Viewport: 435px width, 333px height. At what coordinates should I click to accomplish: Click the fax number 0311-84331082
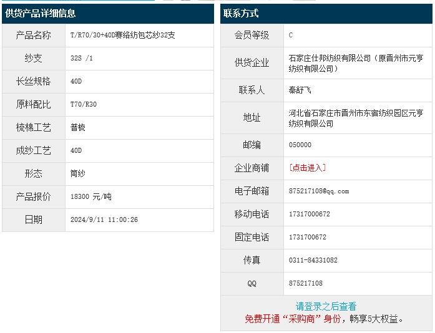pos(313,260)
